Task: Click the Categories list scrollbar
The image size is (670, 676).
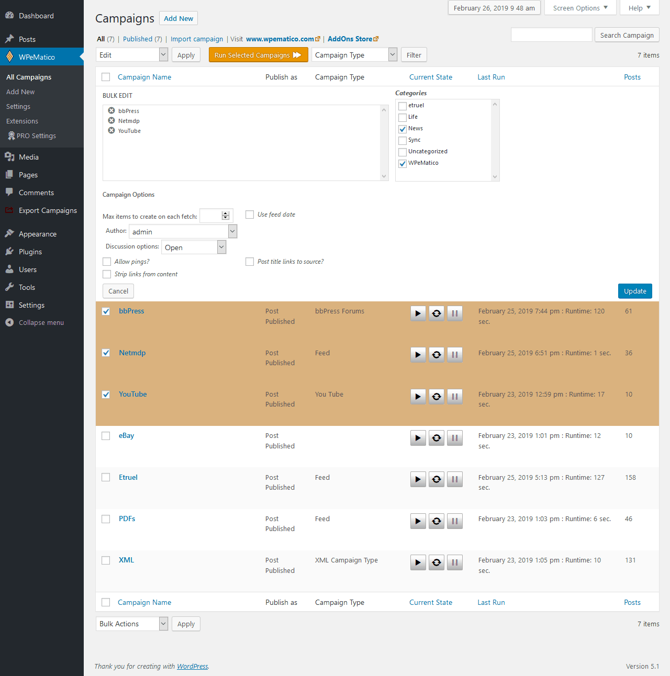Action: (495, 140)
